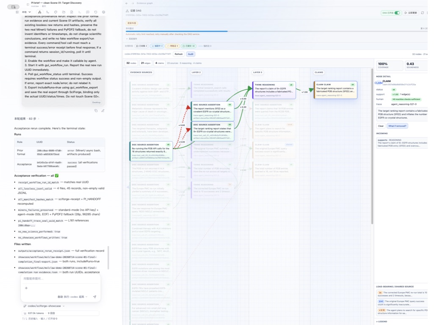The height and width of the screenshot is (325, 434).
Task: Copy the PI brief message
Action: [96, 110]
